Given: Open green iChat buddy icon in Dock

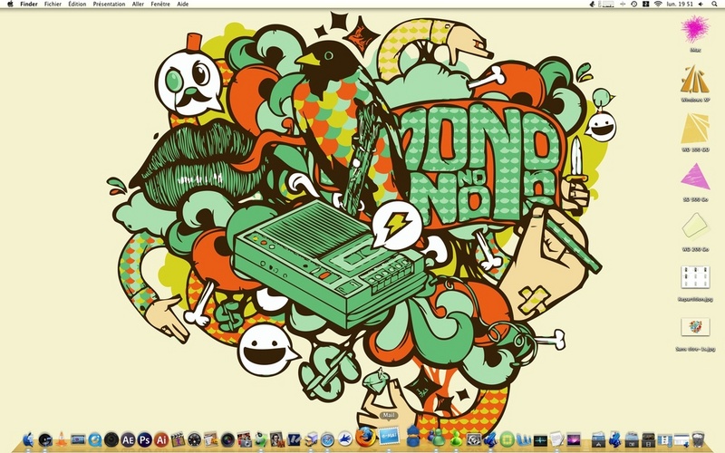Looking at the screenshot, I should [x=456, y=439].
